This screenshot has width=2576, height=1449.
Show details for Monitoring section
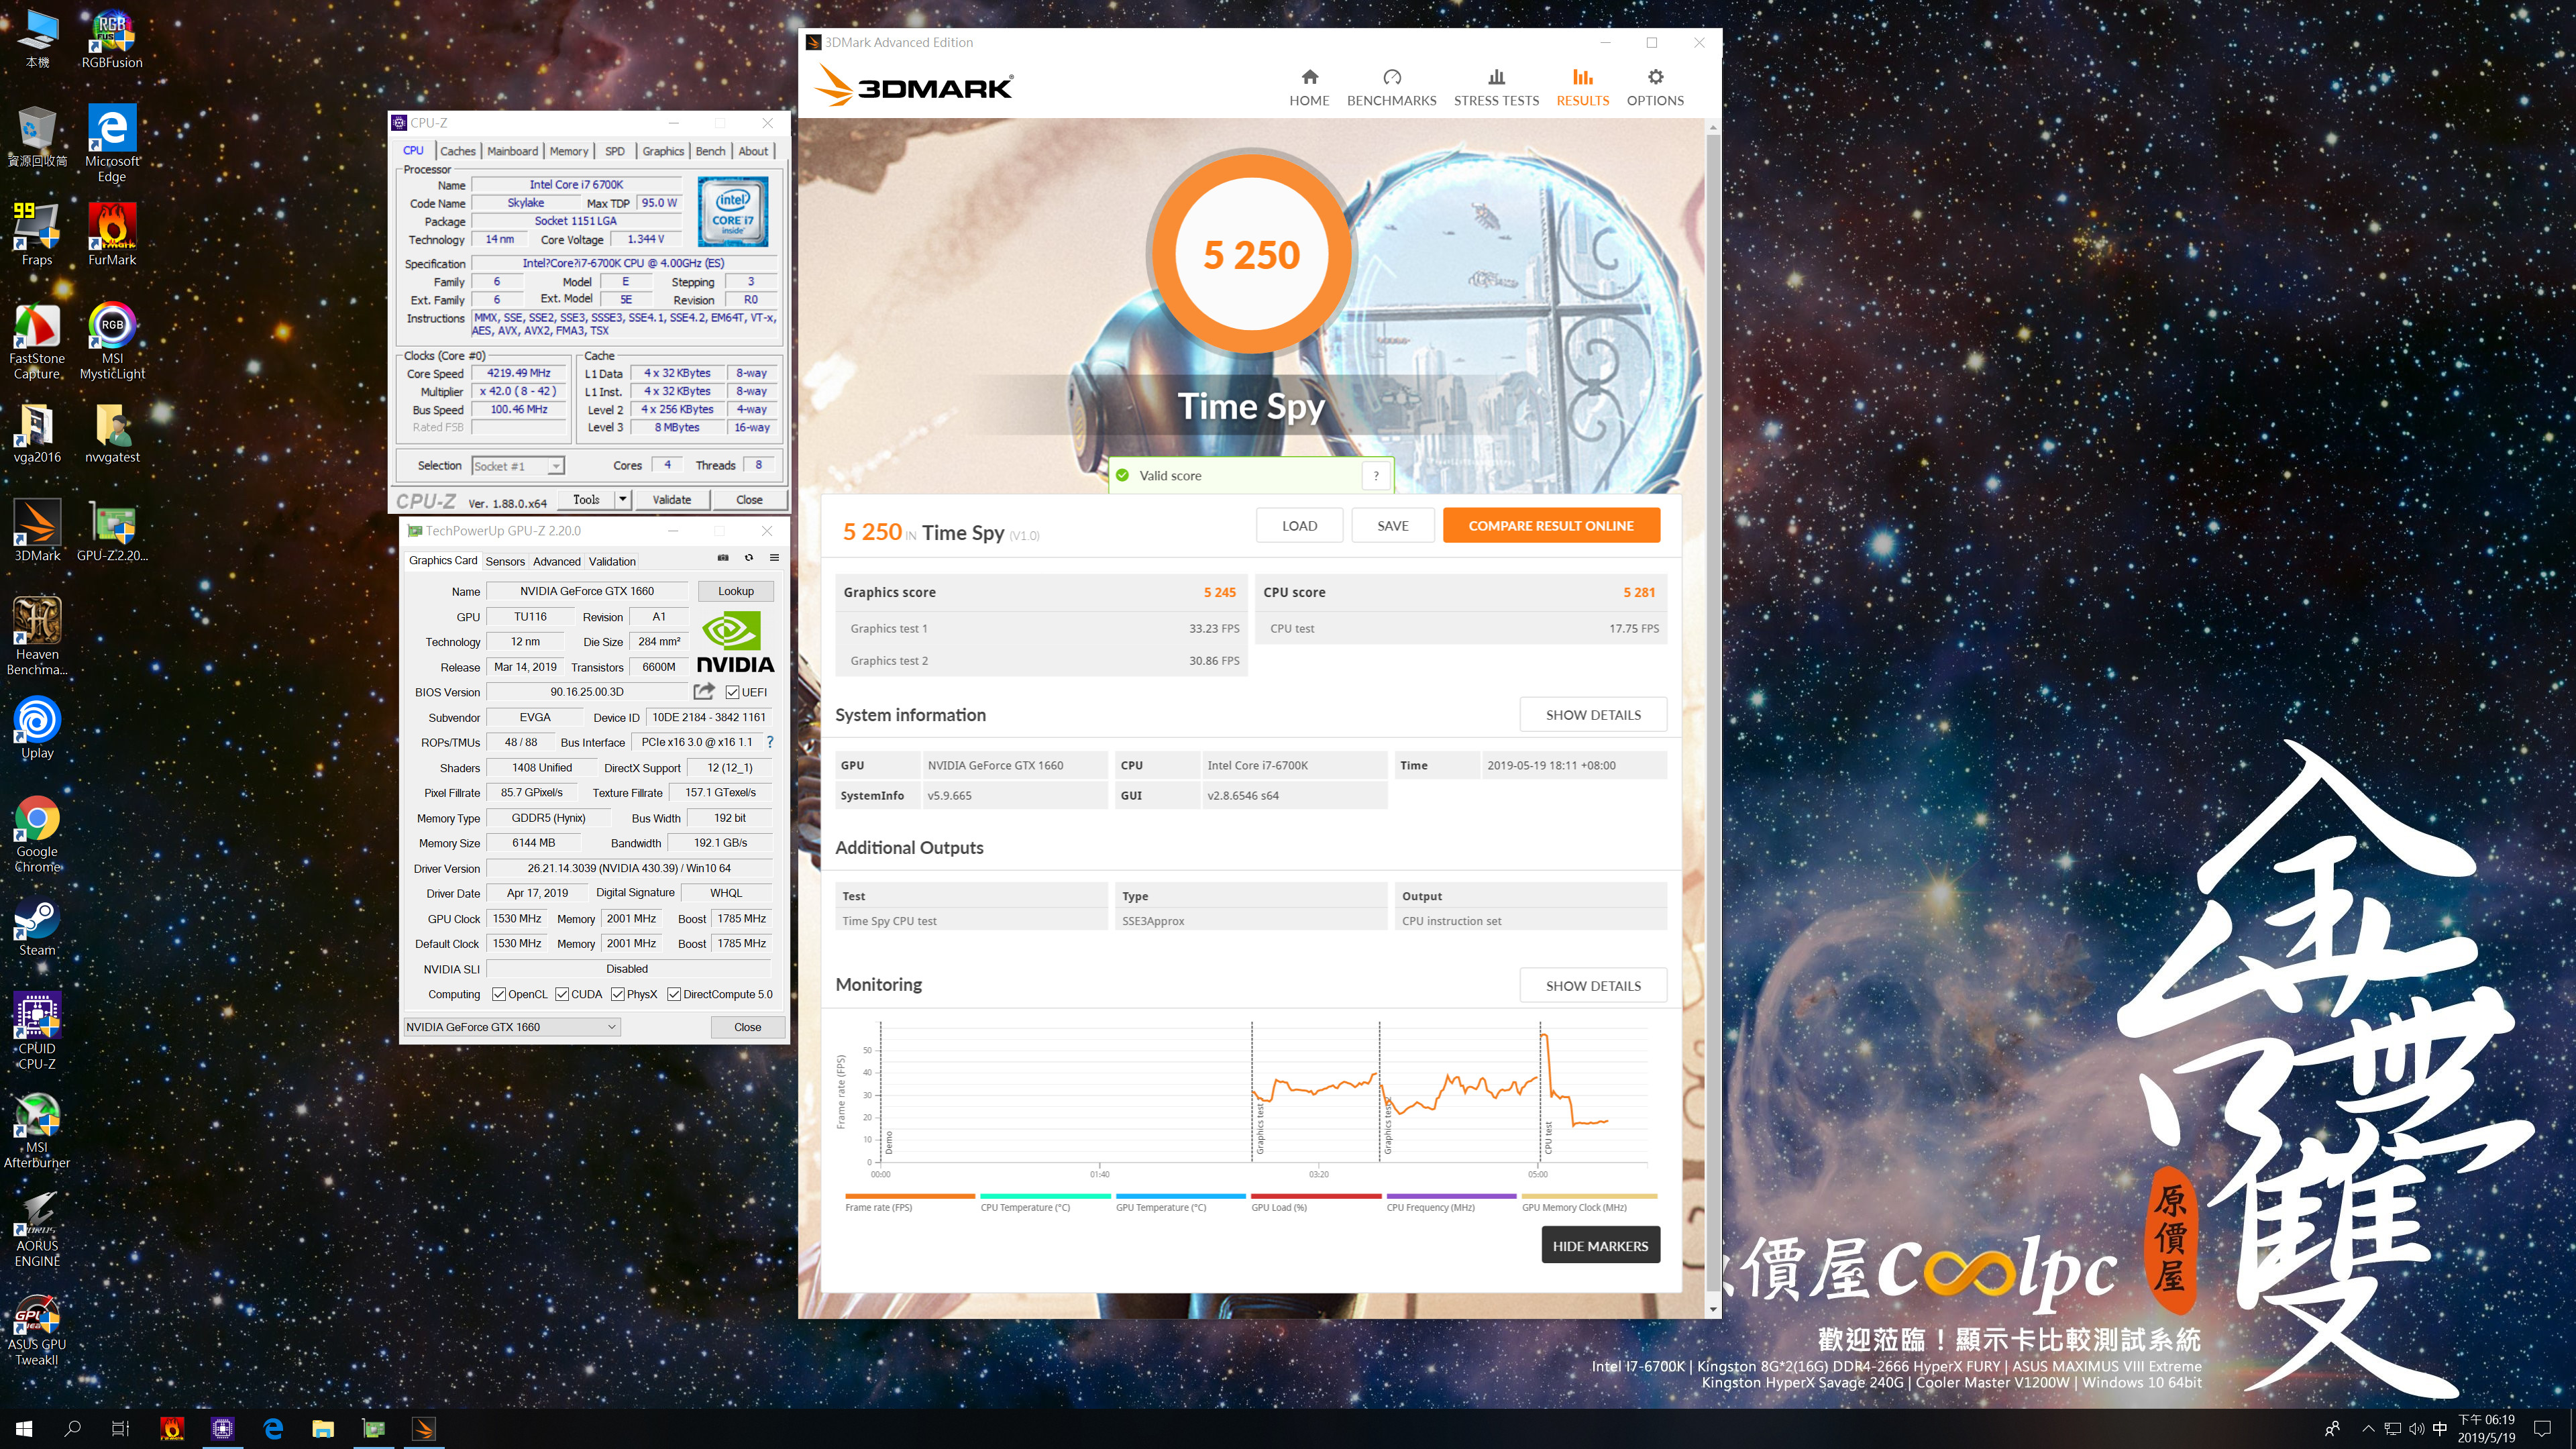click(1593, 986)
